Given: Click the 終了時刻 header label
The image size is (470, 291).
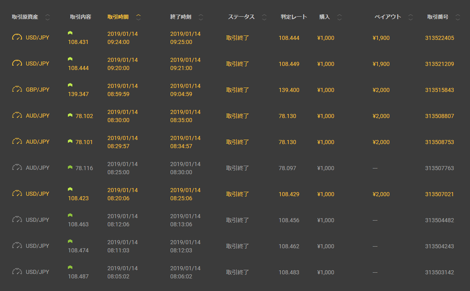Looking at the screenshot, I should click(181, 17).
